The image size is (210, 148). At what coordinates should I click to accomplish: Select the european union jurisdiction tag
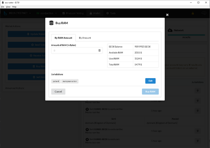[x=70, y=81]
